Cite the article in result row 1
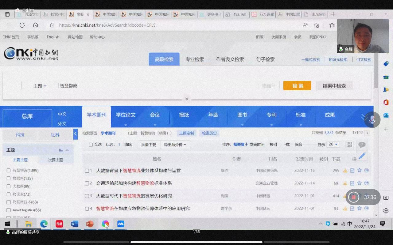 pyautogui.click(x=366, y=171)
